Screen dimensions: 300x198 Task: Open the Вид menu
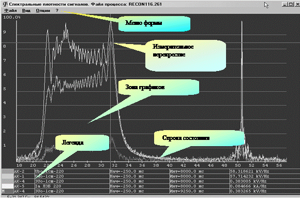26,10
